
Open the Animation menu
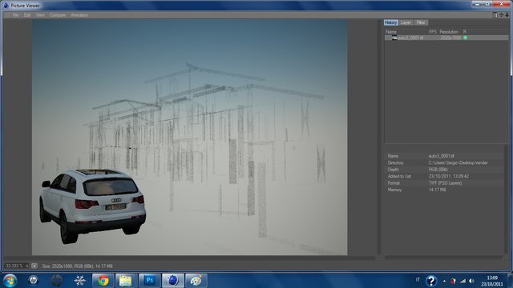tap(79, 15)
